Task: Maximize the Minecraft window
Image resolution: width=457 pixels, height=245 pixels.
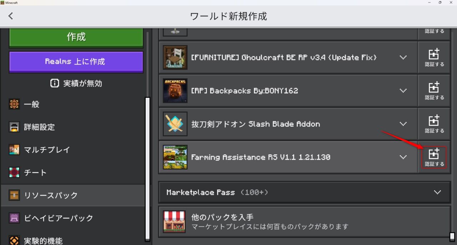Action: click(x=440, y=2)
